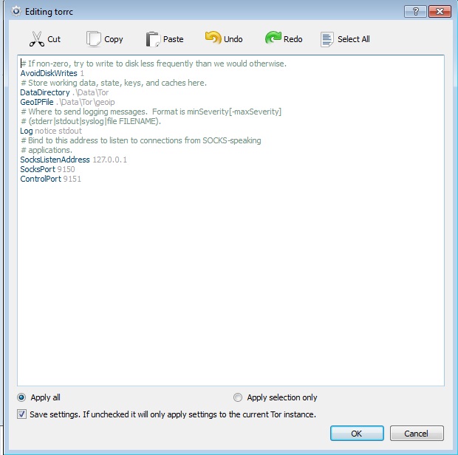Click the Cancel button
Screen dimensions: 458x455
click(417, 434)
